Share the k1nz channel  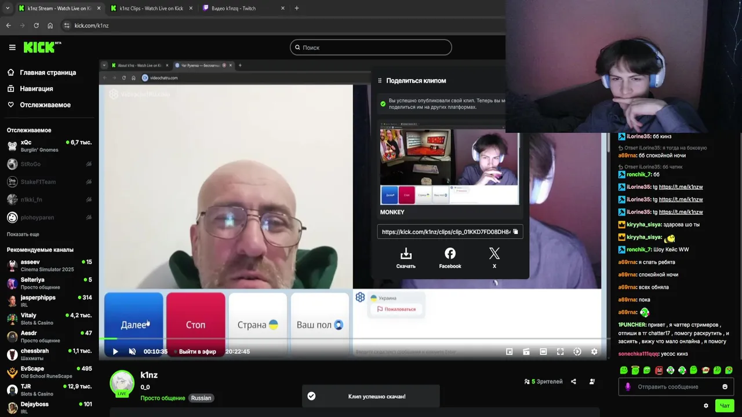tap(573, 382)
